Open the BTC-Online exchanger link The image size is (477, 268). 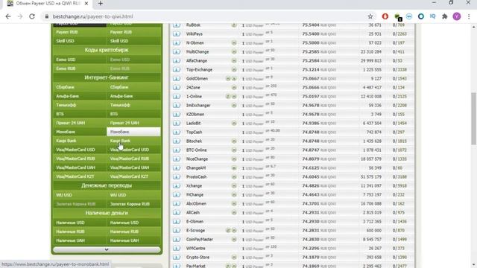coord(196,150)
